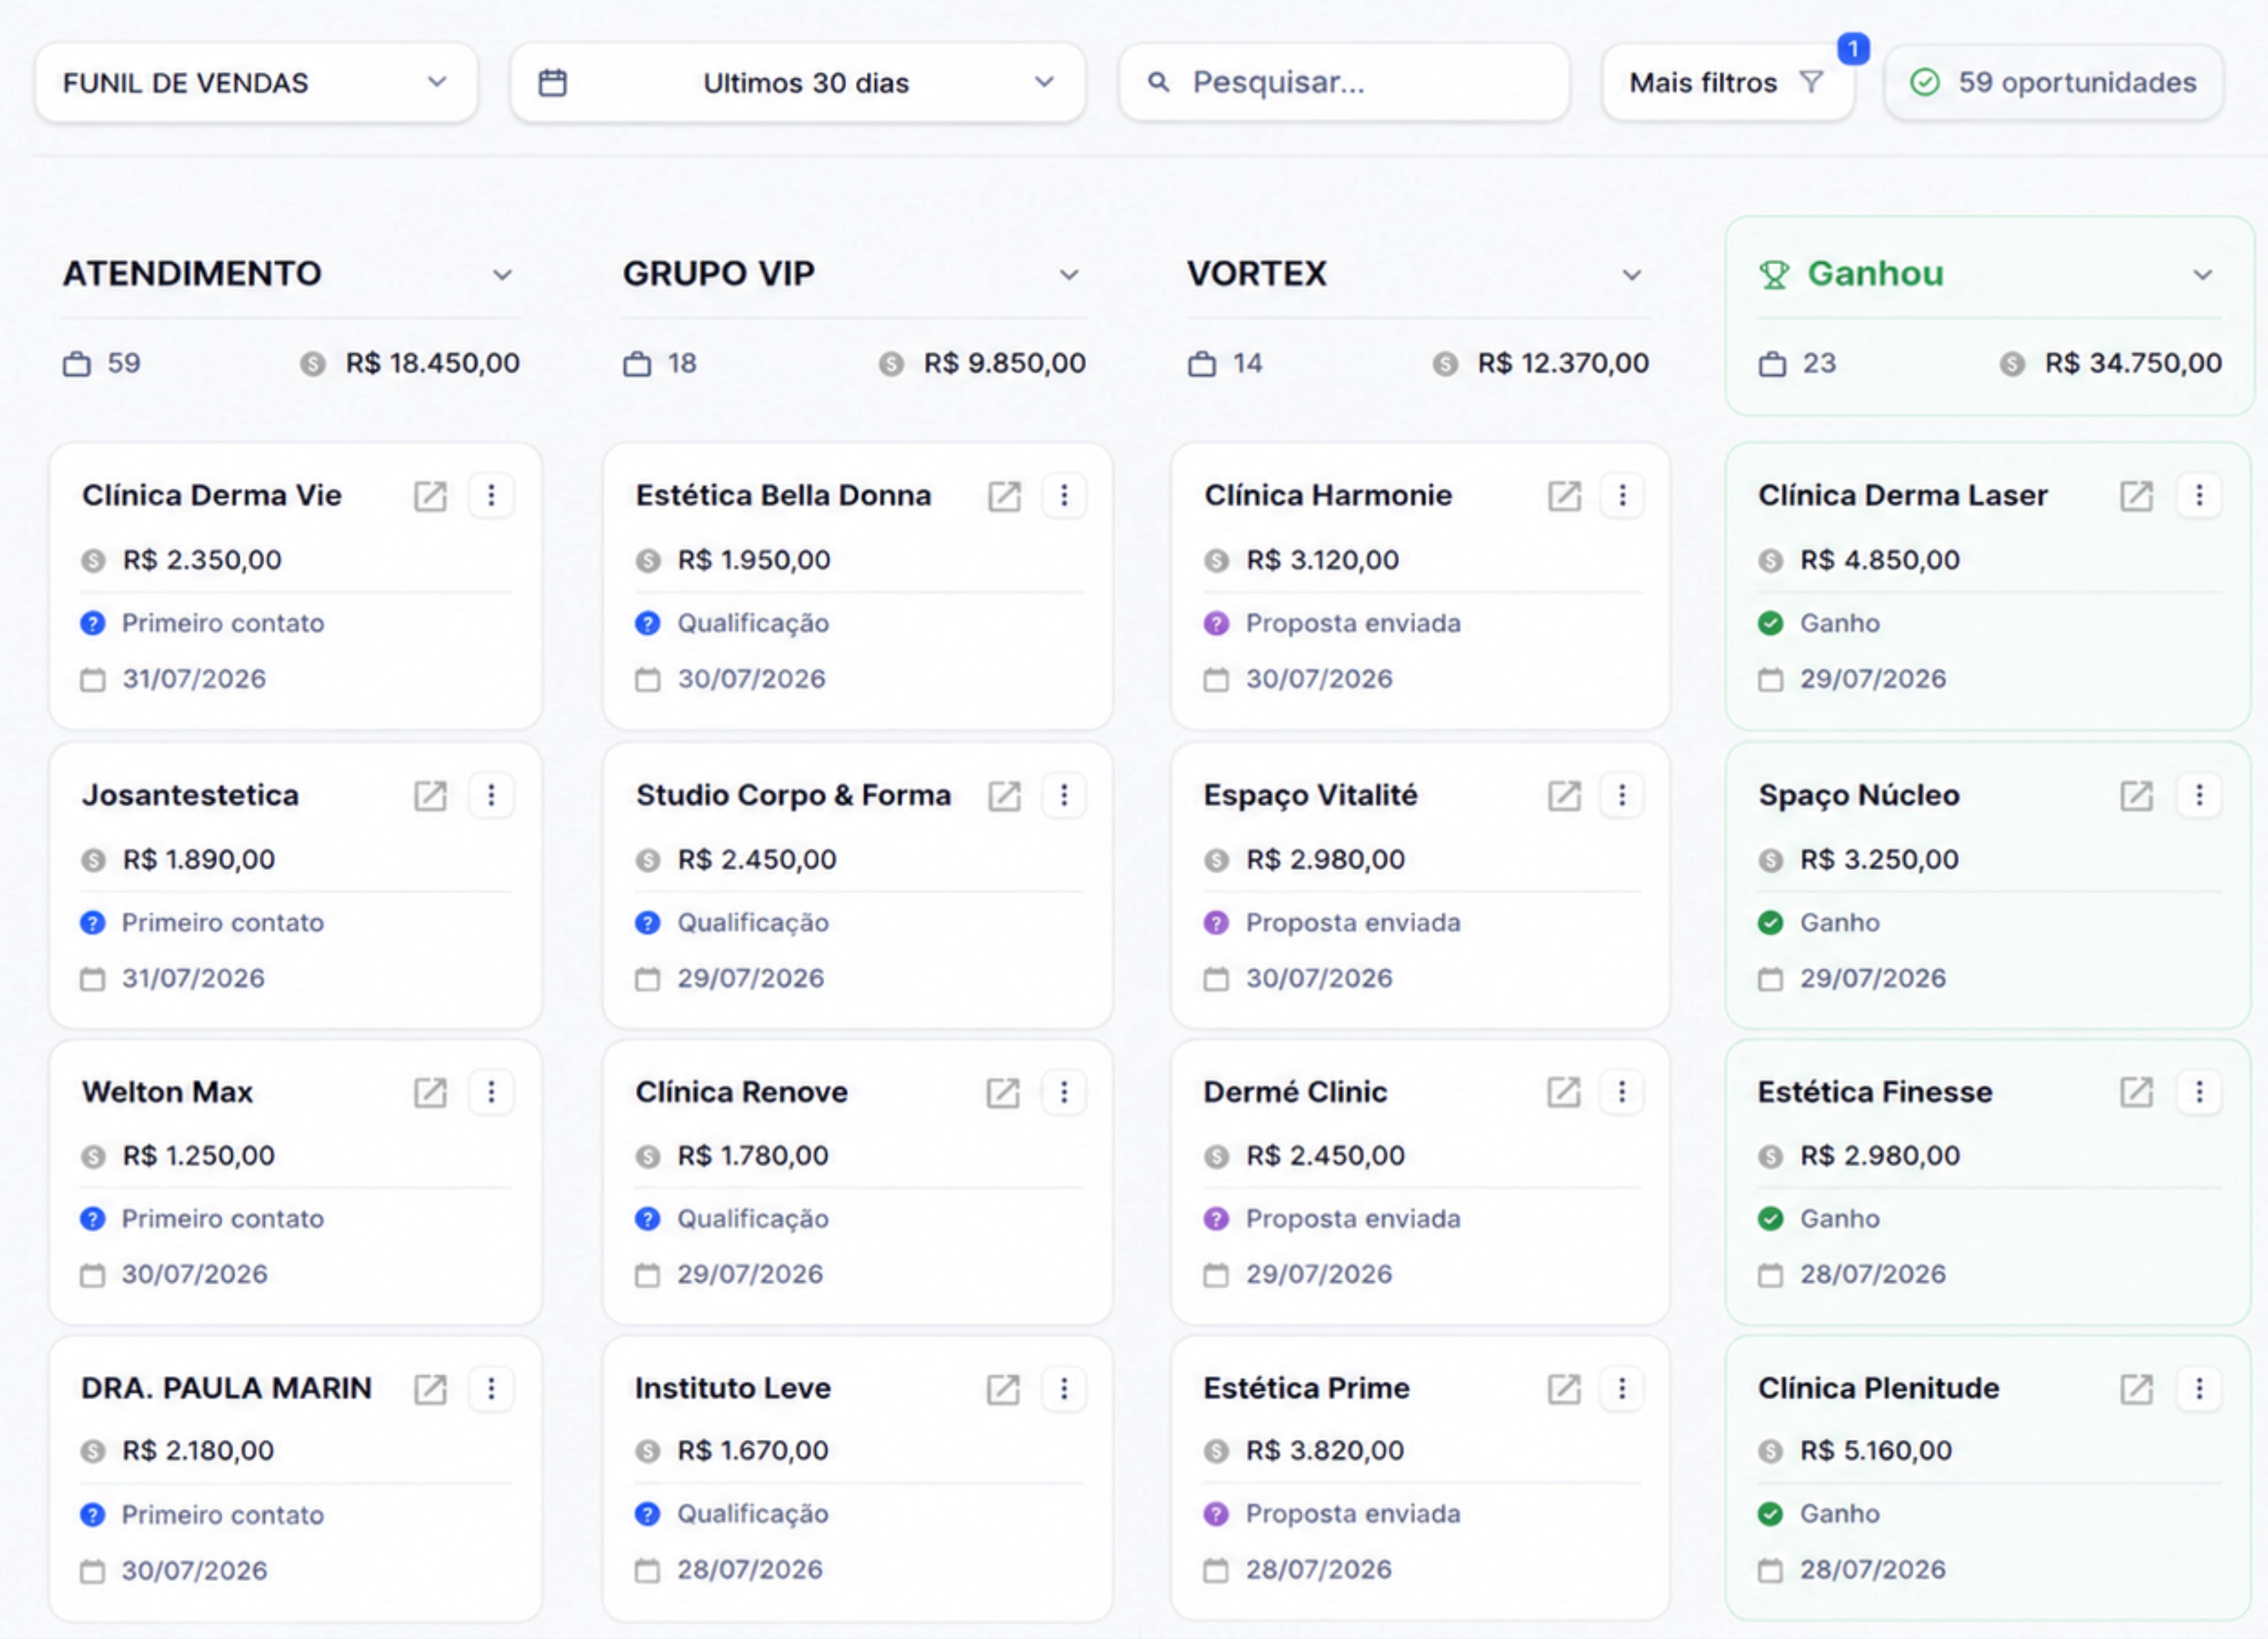Click date 28/07/2026 on Instituto Leve card
The image size is (2268, 1639).
750,1571
